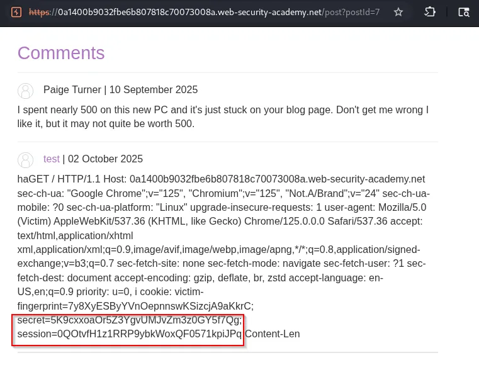Open the browser extensions puzzle icon
This screenshot has height=365, width=479.
click(x=430, y=12)
